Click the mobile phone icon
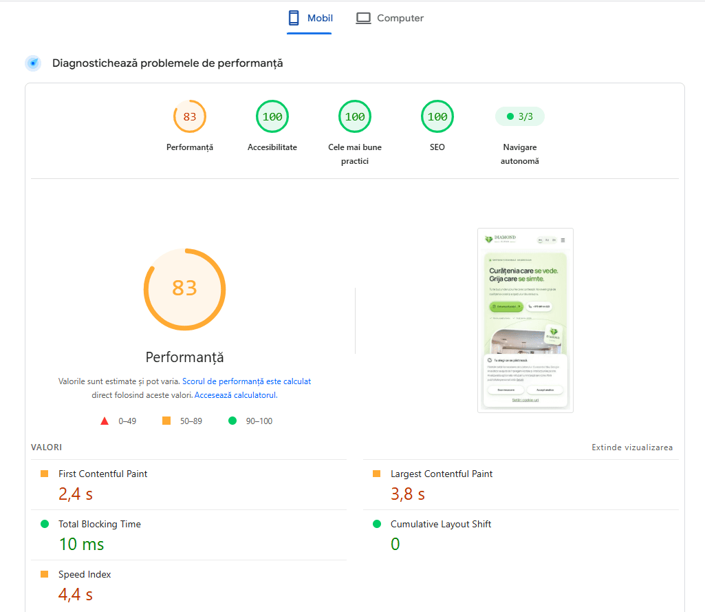The height and width of the screenshot is (612, 705). pos(294,18)
